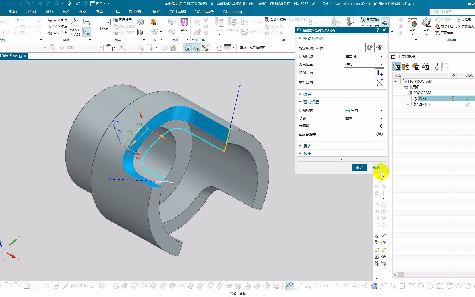Click 屏幕角度 tool
Image resolution: width=475 pixels, height=297 pixels.
pyautogui.click(x=444, y=33)
